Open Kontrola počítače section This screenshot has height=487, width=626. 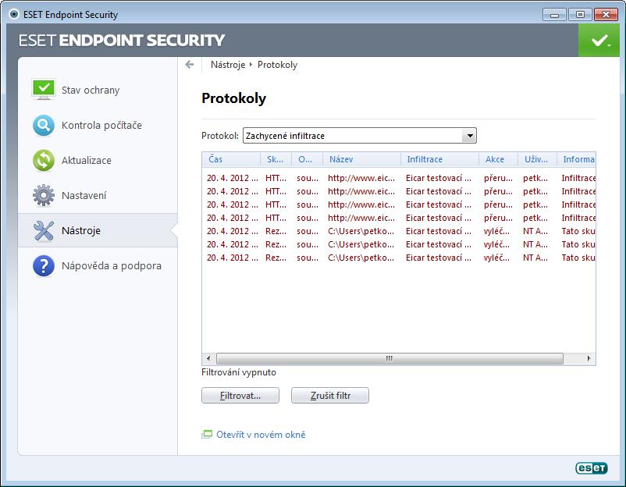(98, 126)
